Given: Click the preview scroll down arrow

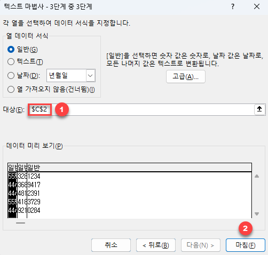Looking at the screenshot, I should 257,214.
